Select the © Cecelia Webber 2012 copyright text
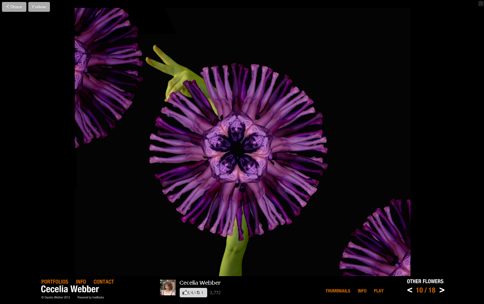This screenshot has width=484, height=304. [x=55, y=297]
